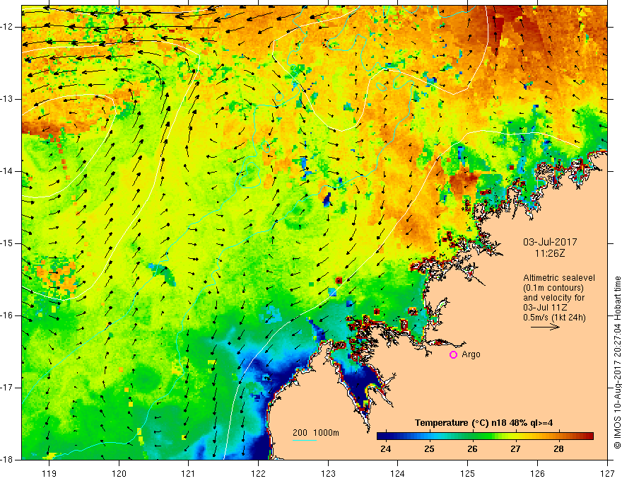Click the magenta Argo float circle marker
Viewport: 622px width, 481px height.
click(x=453, y=355)
